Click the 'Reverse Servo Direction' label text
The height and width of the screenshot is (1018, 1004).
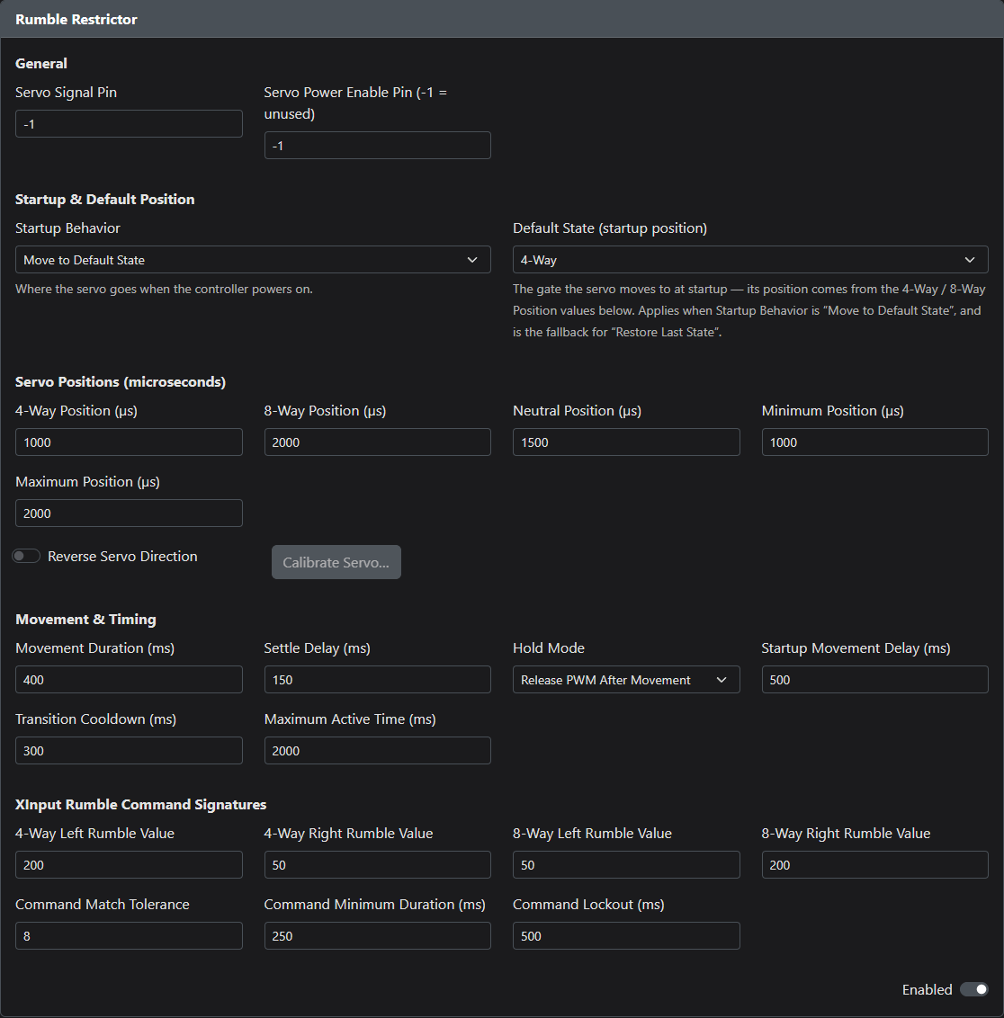122,557
